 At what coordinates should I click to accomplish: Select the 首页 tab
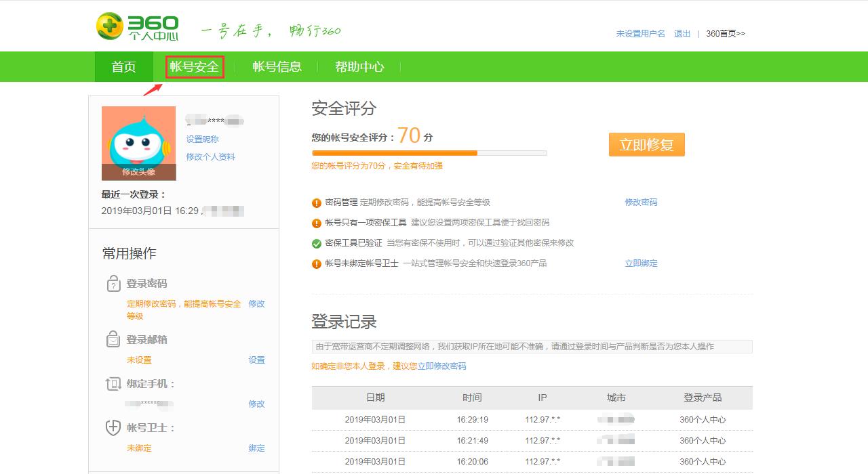click(123, 67)
